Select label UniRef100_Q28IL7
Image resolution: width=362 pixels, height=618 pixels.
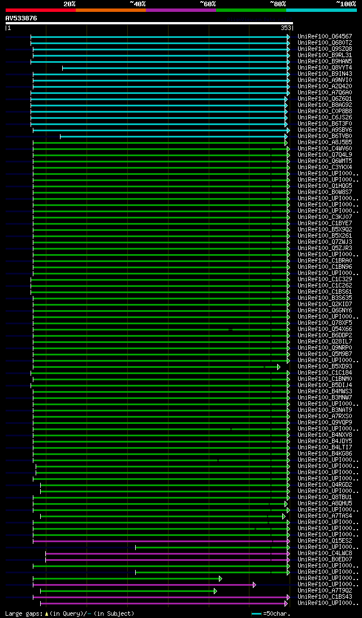point(325,342)
